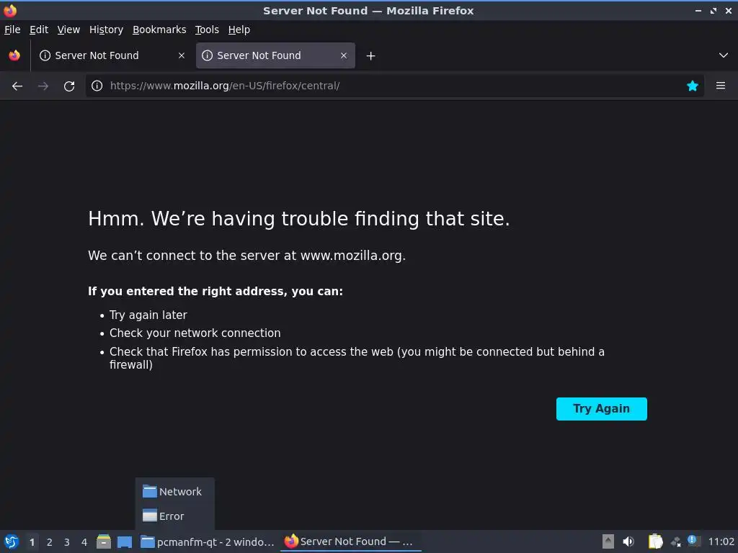The image size is (738, 553).
Task: Launch file manager from the panel quicklaunch
Action: [x=104, y=541]
